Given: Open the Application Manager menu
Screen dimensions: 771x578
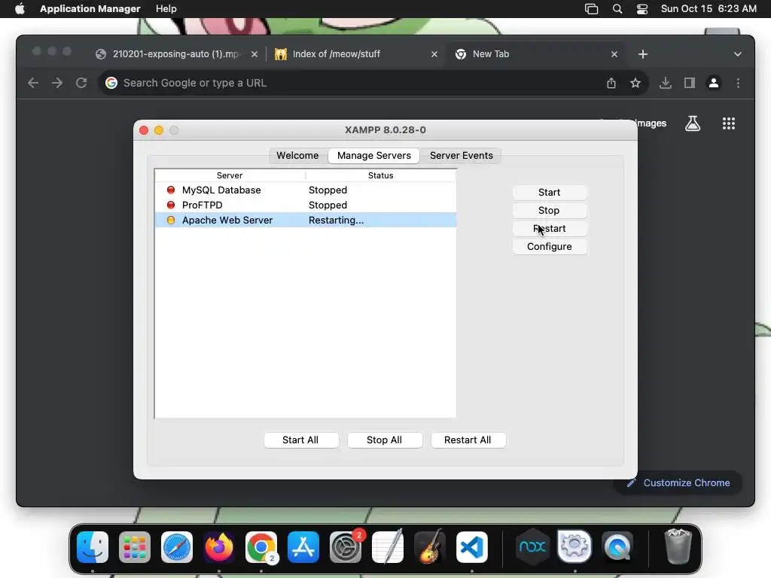Looking at the screenshot, I should tap(90, 9).
